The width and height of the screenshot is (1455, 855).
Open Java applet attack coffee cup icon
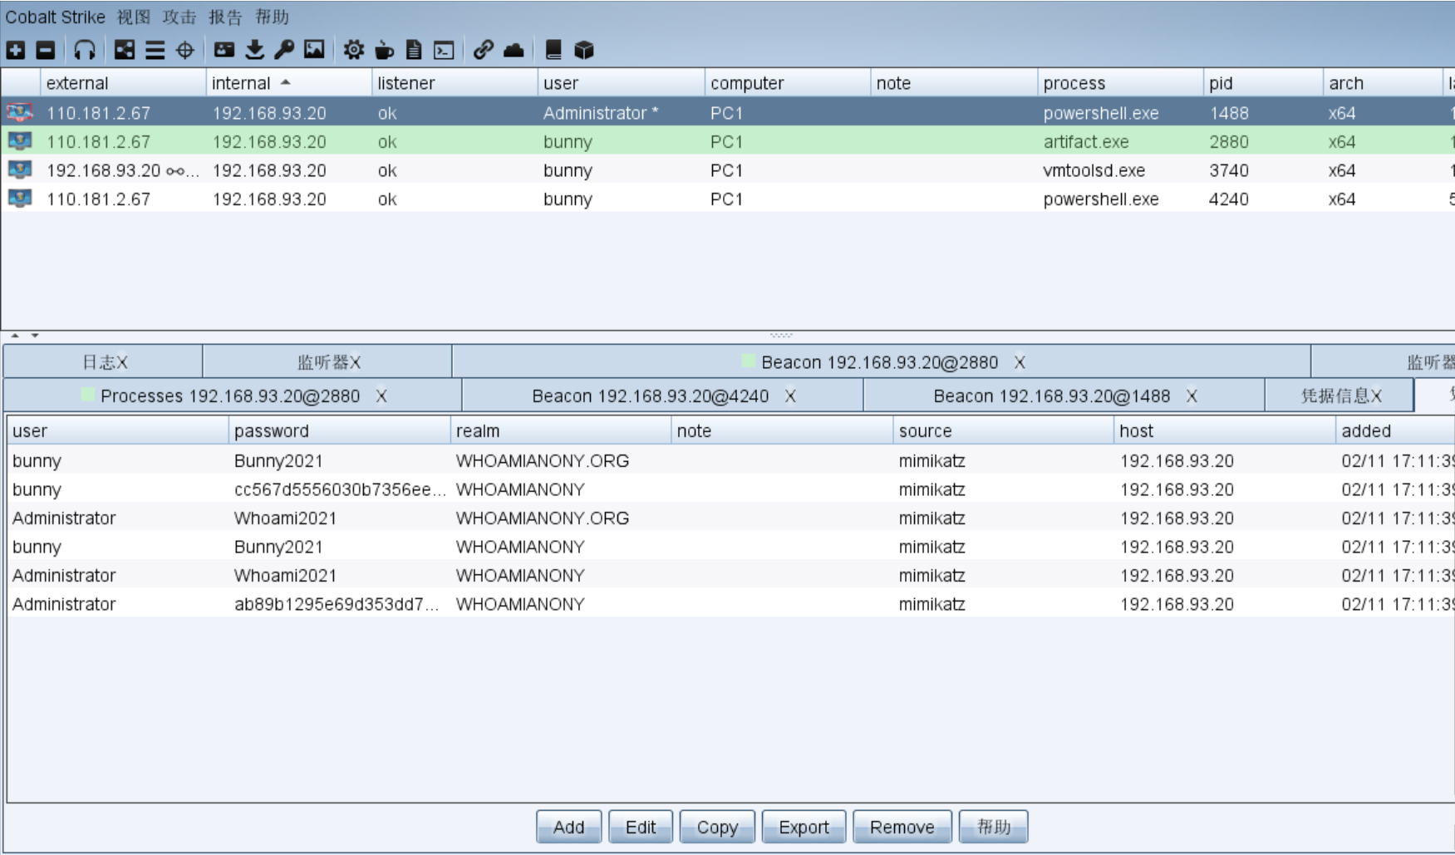pyautogui.click(x=384, y=50)
